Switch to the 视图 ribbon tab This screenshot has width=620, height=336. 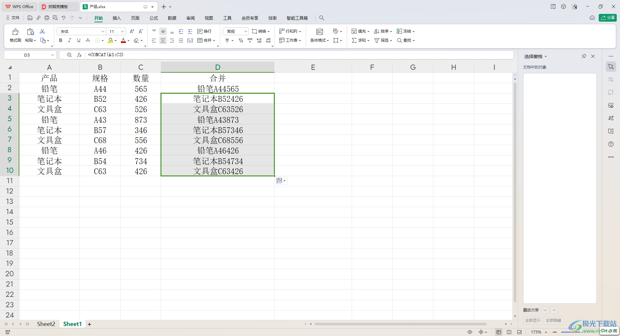point(209,18)
